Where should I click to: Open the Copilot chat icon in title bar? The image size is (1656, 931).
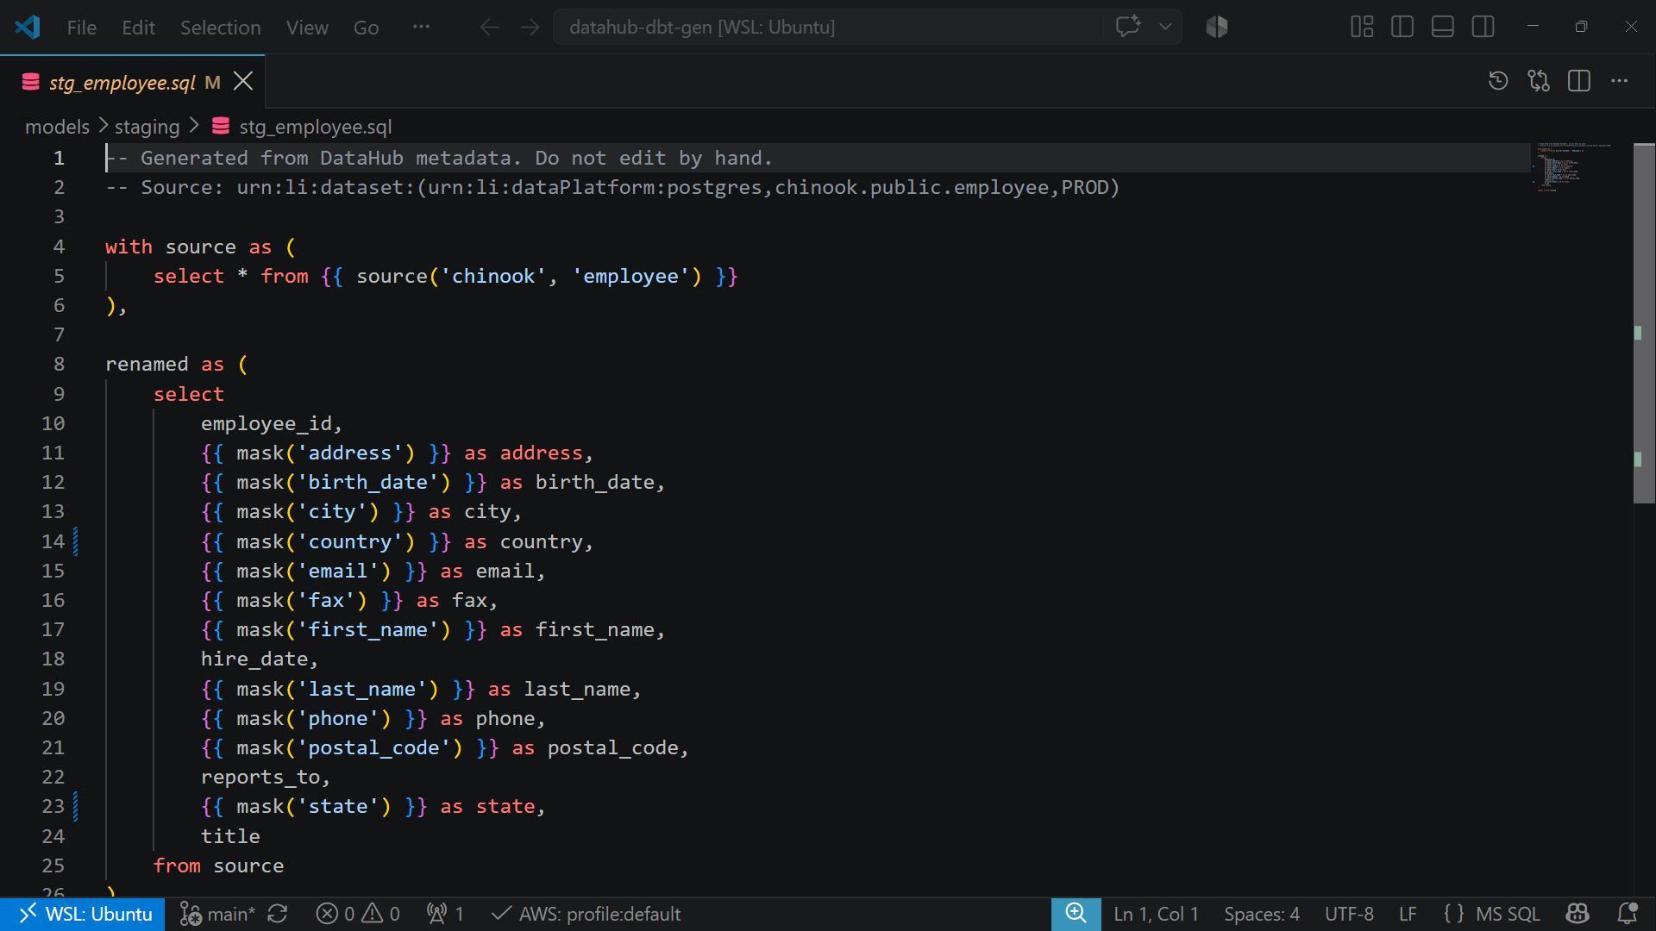[x=1128, y=26]
